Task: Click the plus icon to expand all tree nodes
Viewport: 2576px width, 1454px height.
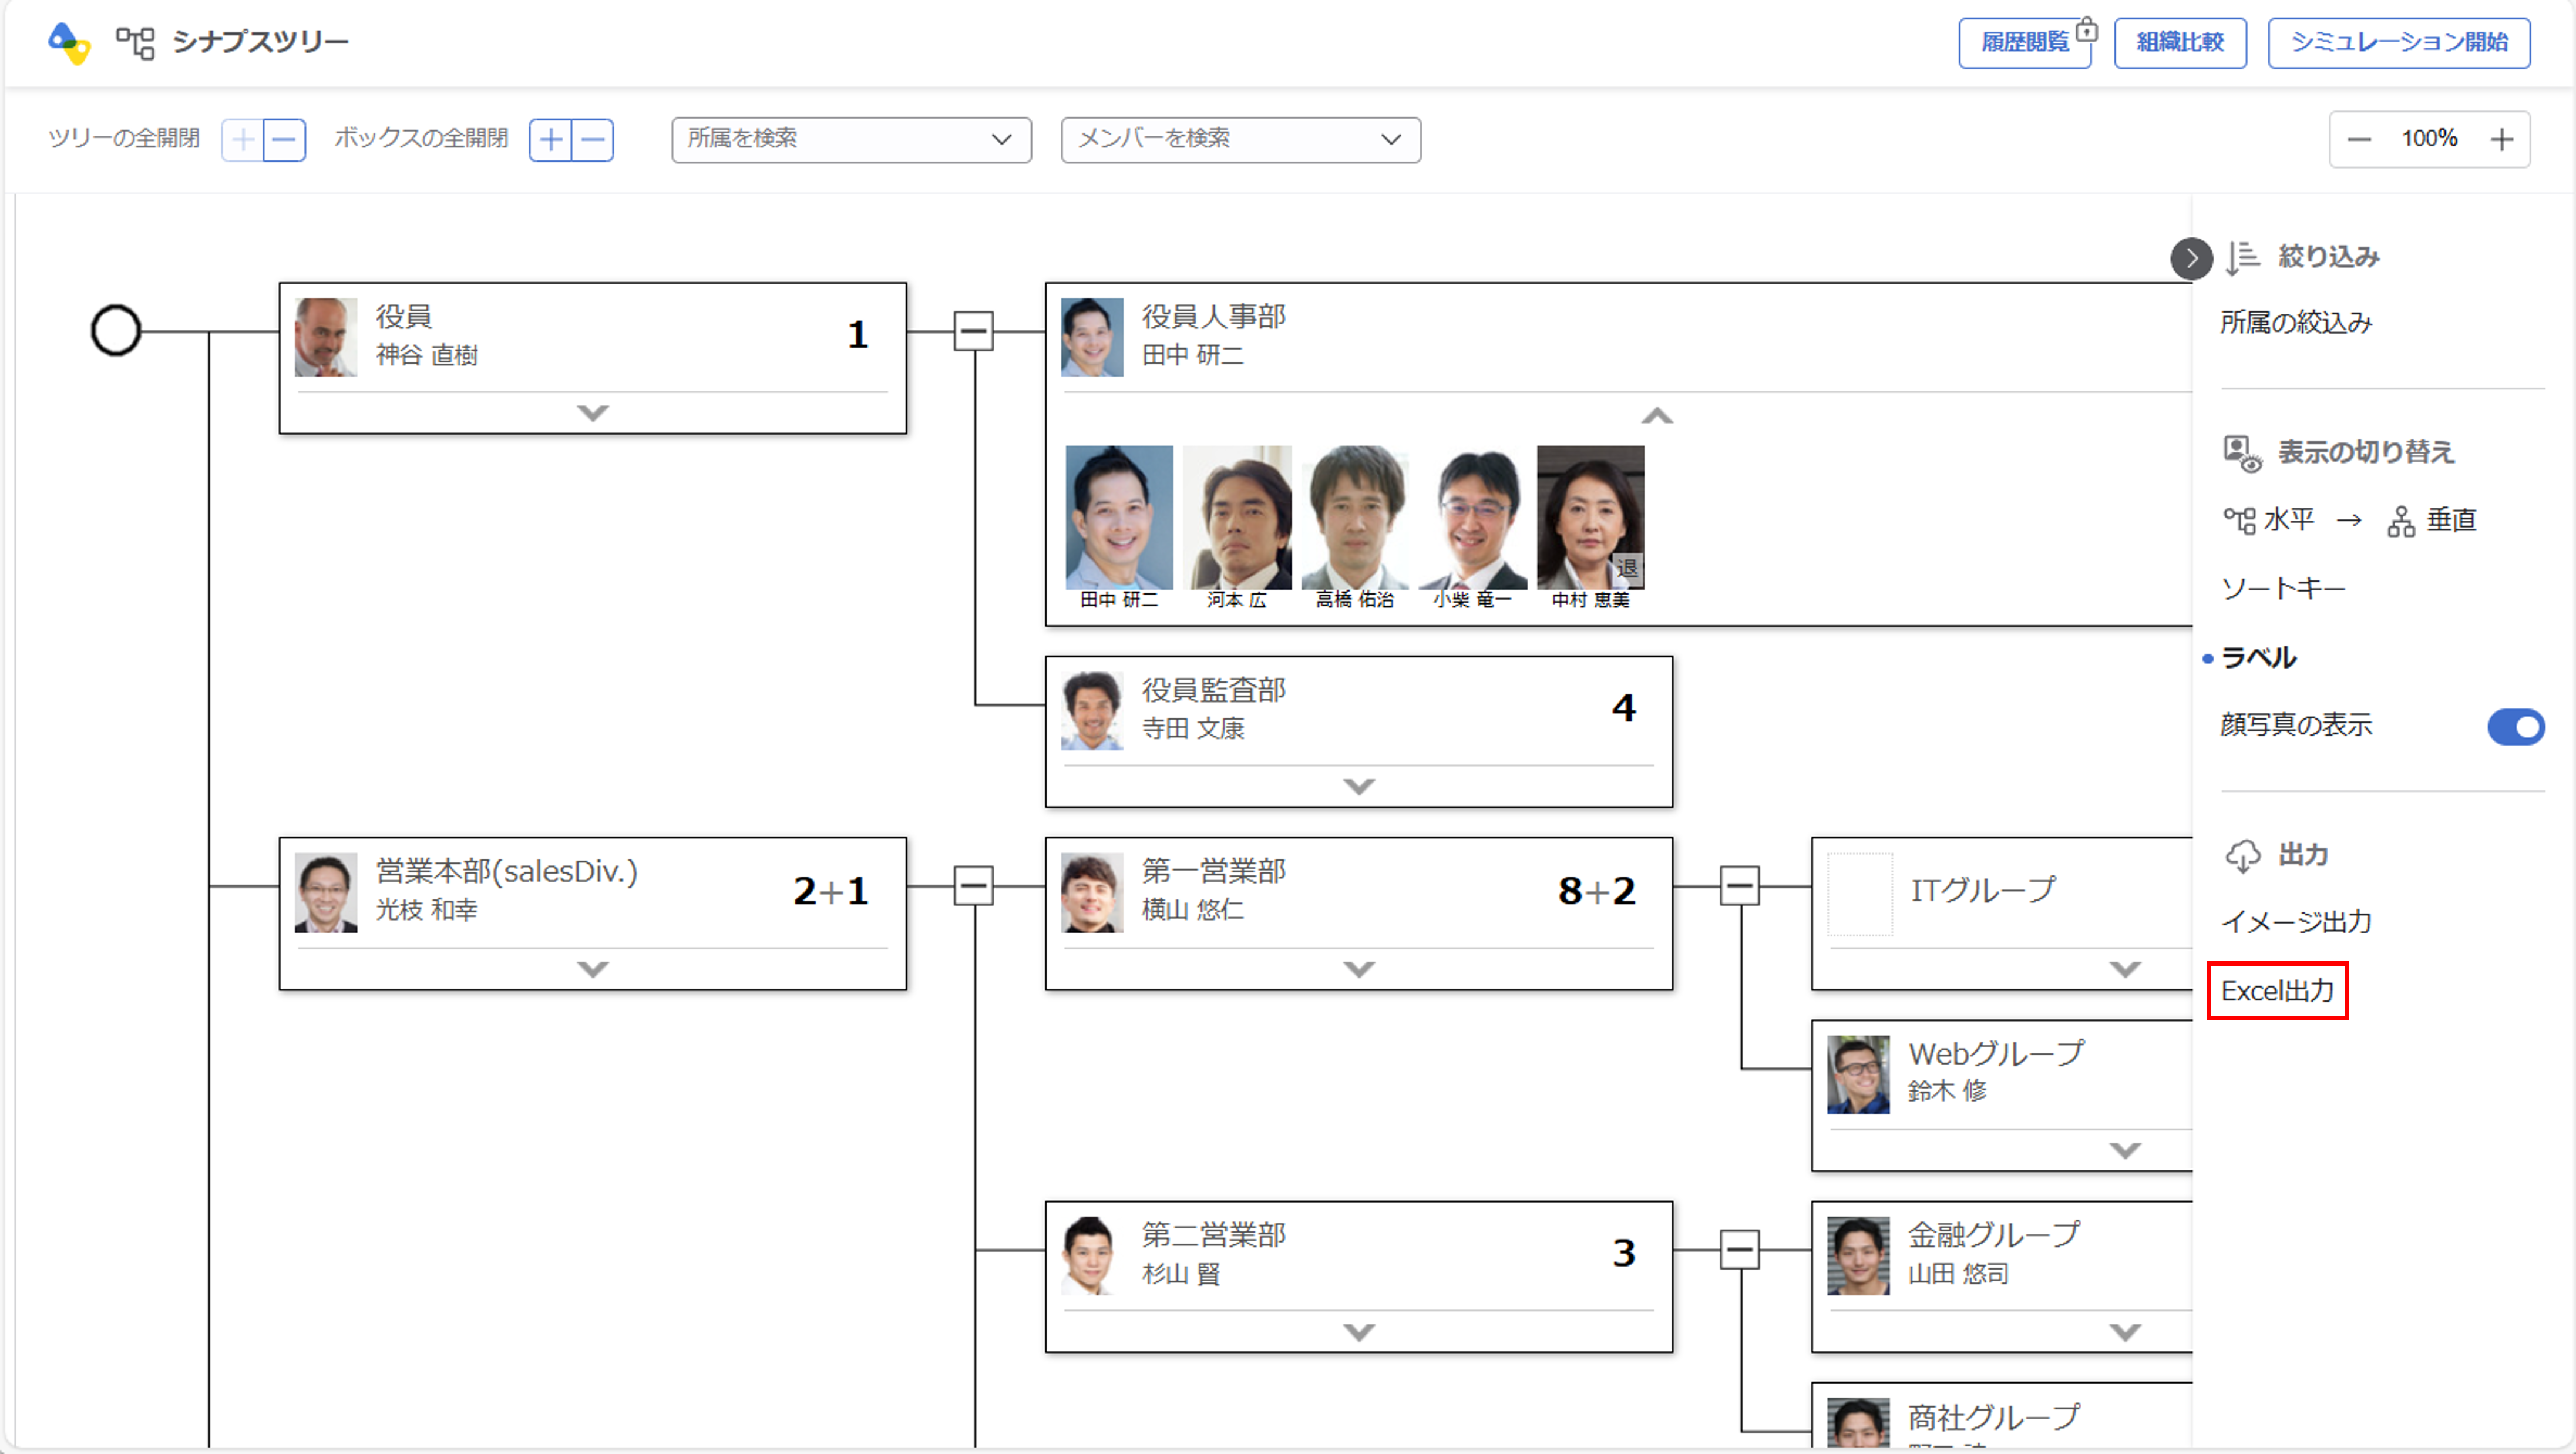Action: [243, 140]
